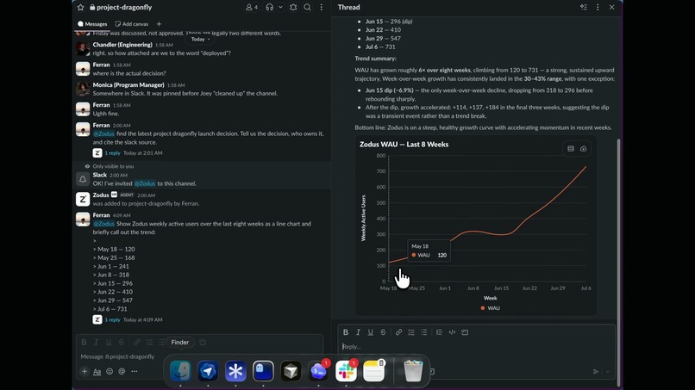Screen dimensions: 695x390
Task: Open Trash from the dock
Action: [413, 371]
